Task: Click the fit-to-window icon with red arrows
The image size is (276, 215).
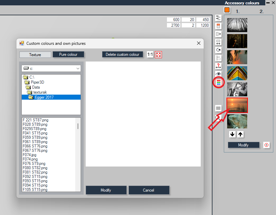Action: click(159, 55)
